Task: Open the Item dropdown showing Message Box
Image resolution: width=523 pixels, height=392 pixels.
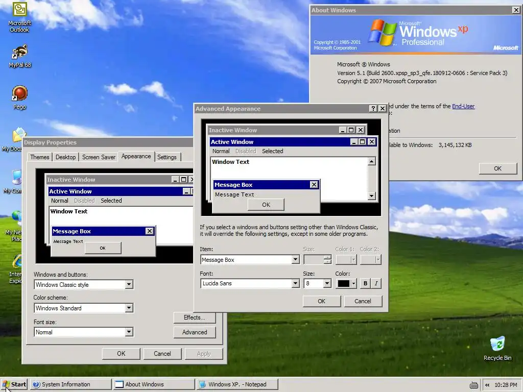Action: [x=296, y=260]
